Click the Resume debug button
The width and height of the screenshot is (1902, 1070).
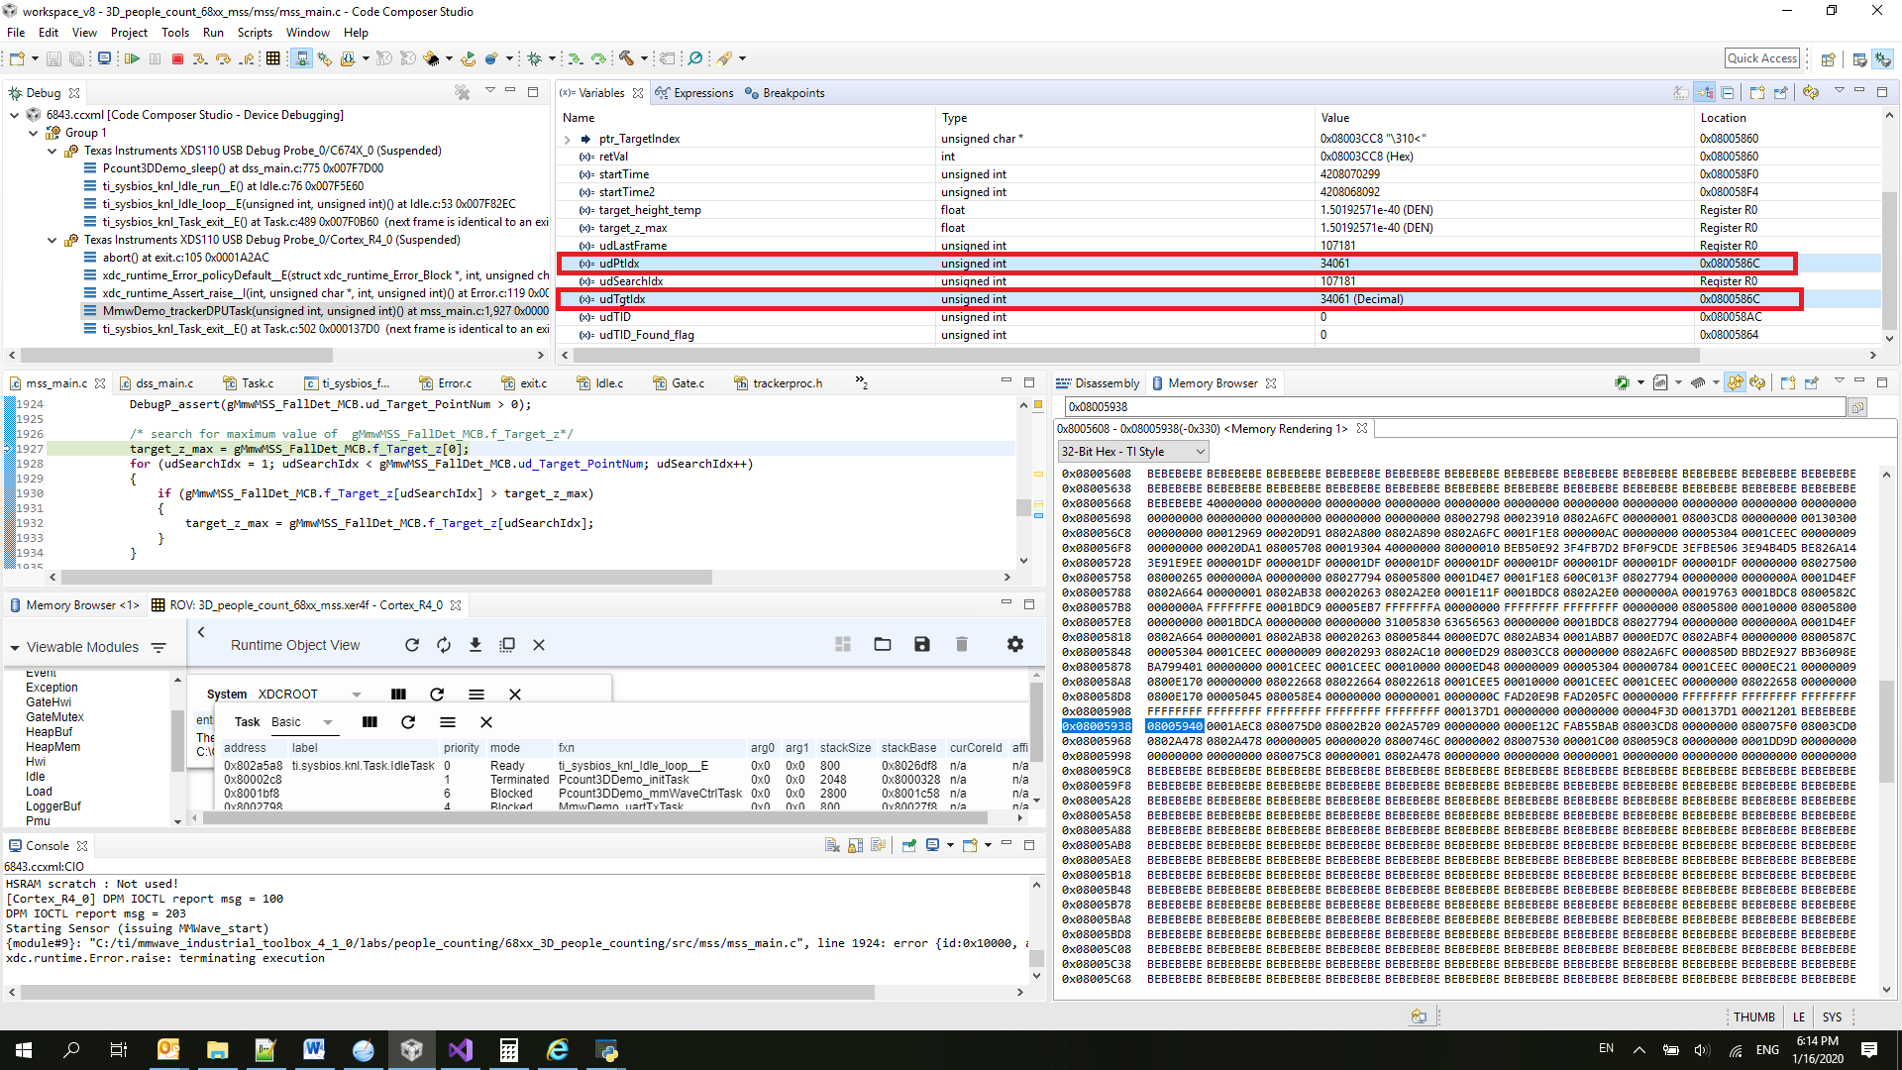click(x=132, y=59)
